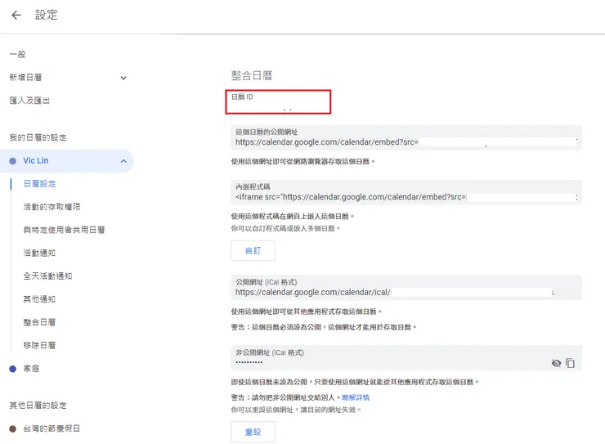This screenshot has height=444, width=605.
Task: Select the 這個日曆的公開網址 URL field
Action: pyautogui.click(x=406, y=137)
